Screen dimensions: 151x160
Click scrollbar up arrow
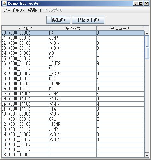(x=147, y=33)
